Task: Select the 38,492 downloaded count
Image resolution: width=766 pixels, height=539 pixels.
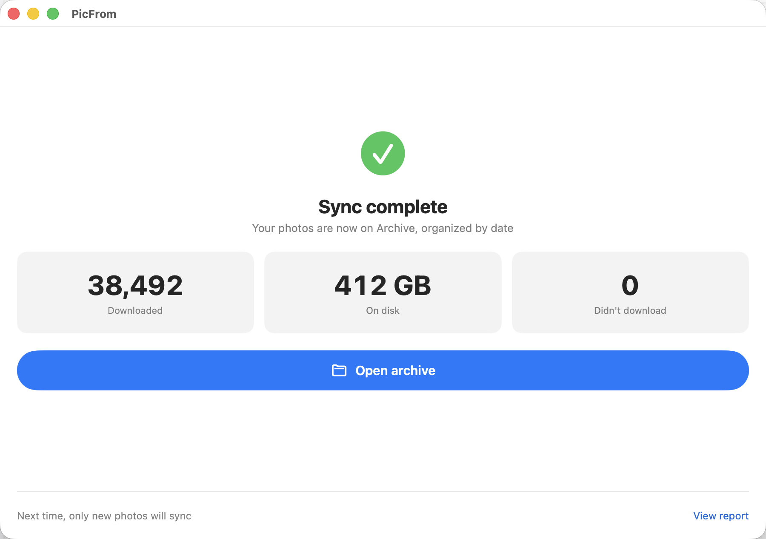Action: (x=135, y=285)
